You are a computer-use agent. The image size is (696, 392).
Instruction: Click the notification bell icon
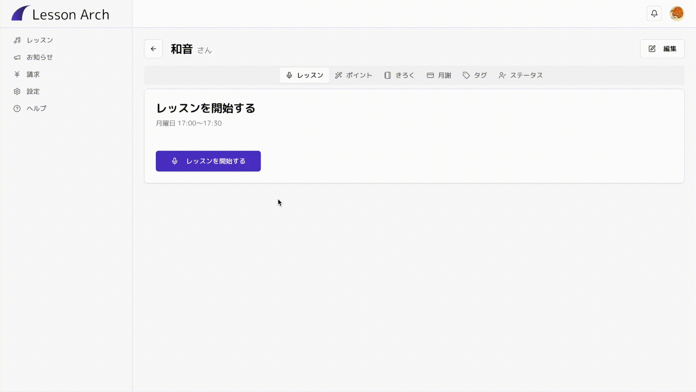(654, 14)
